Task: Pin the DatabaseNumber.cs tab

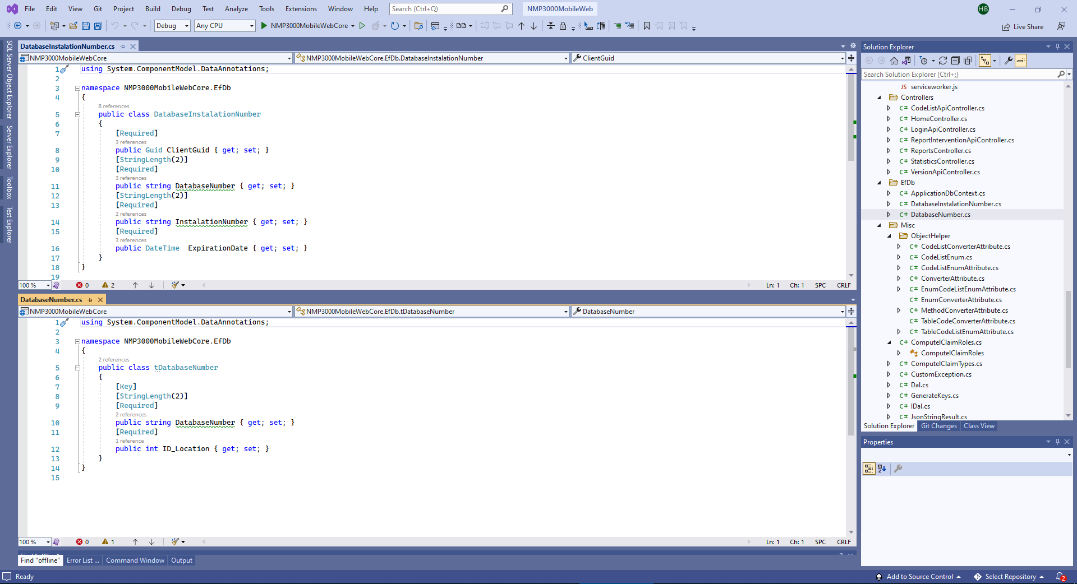Action: click(90, 300)
